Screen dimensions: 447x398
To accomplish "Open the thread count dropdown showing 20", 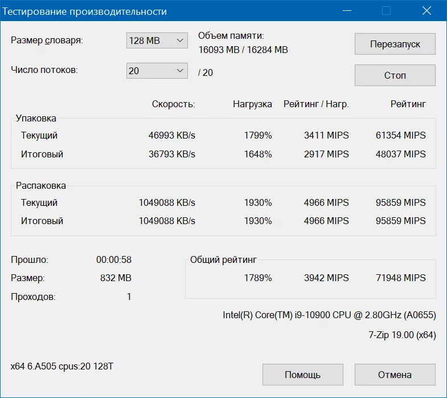I will pos(157,71).
